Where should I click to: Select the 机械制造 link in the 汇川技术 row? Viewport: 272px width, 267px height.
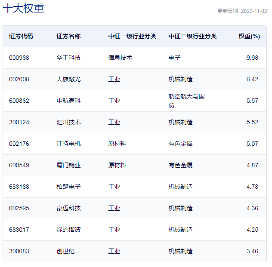pos(180,122)
